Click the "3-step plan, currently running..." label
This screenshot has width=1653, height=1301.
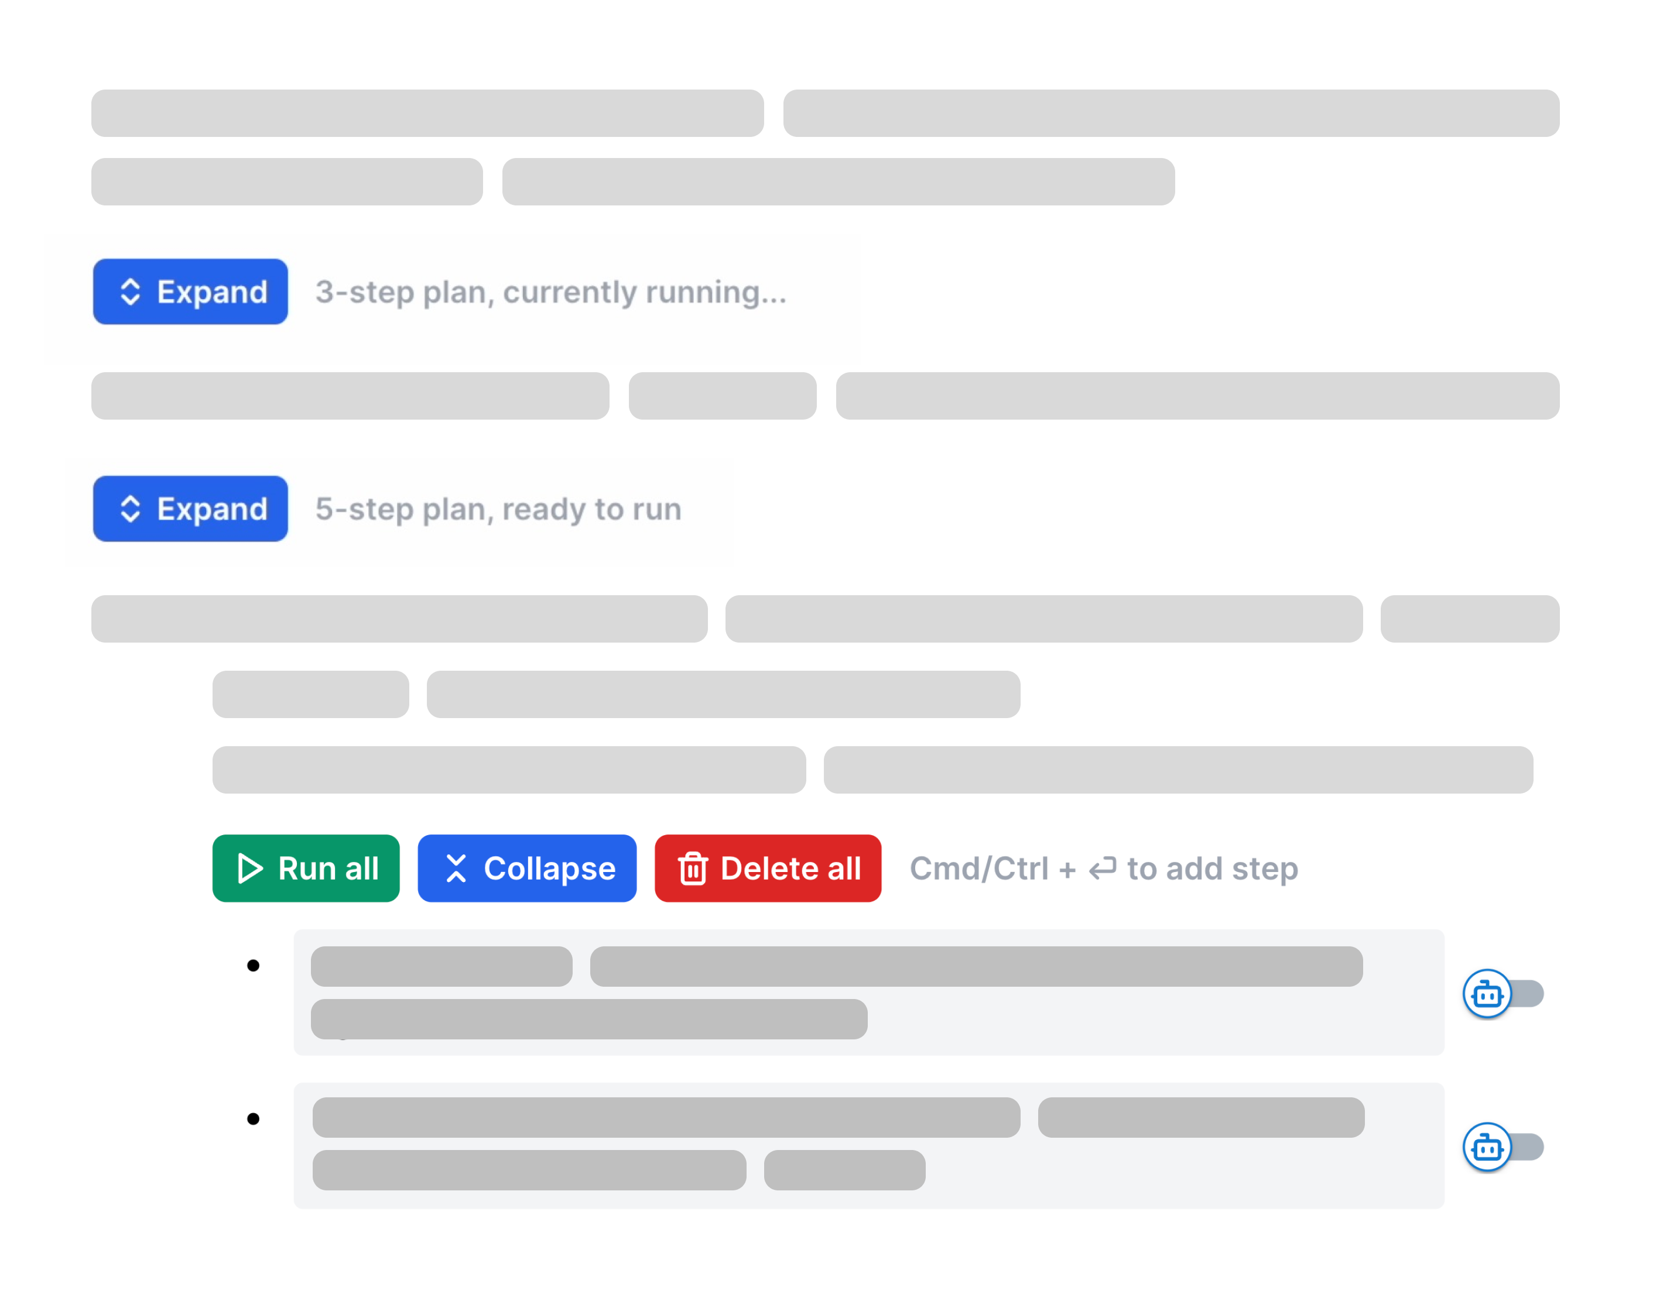point(550,291)
